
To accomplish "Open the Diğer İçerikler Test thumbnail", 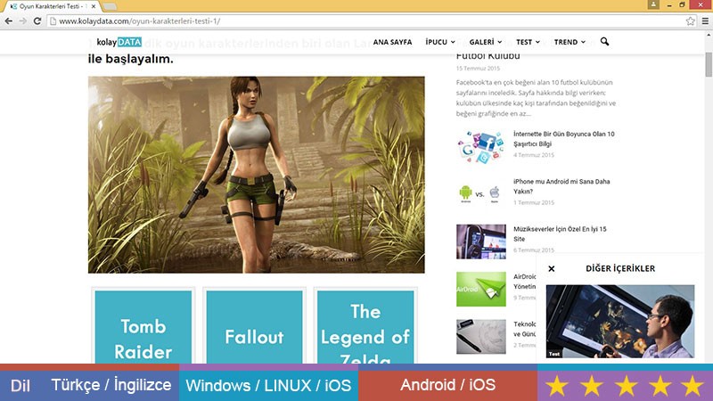I will (x=620, y=321).
